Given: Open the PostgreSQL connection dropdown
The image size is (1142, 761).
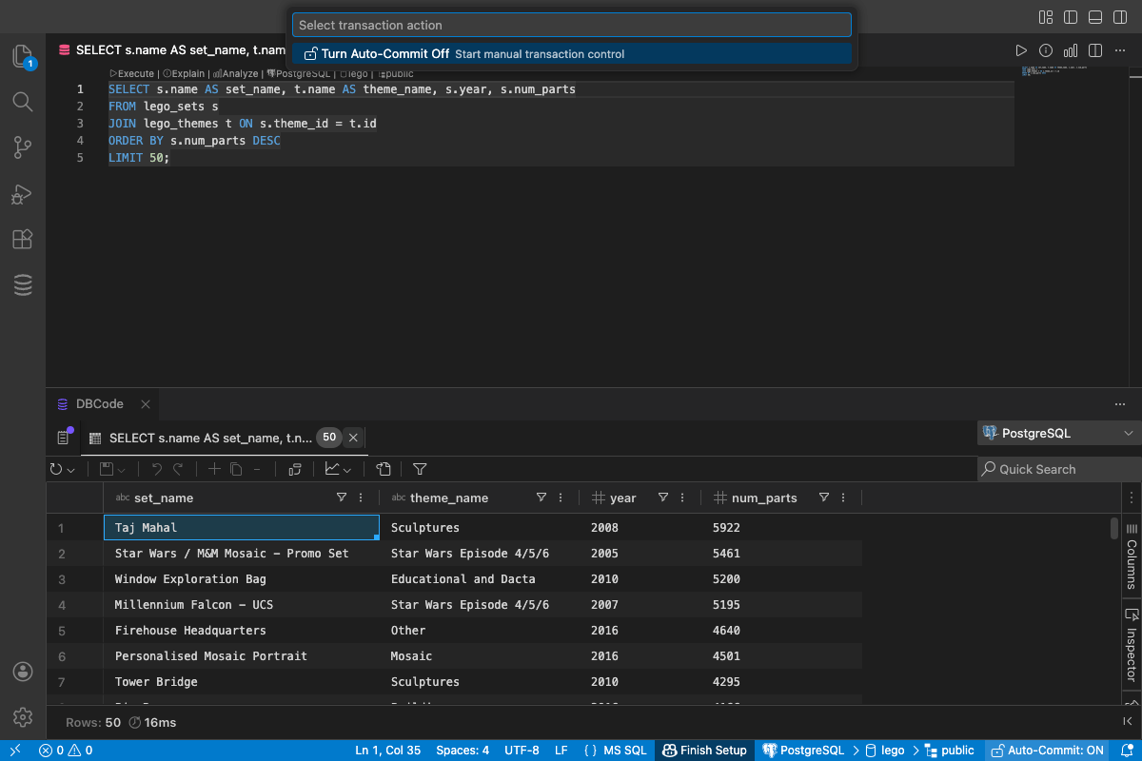Looking at the screenshot, I should 1058,433.
